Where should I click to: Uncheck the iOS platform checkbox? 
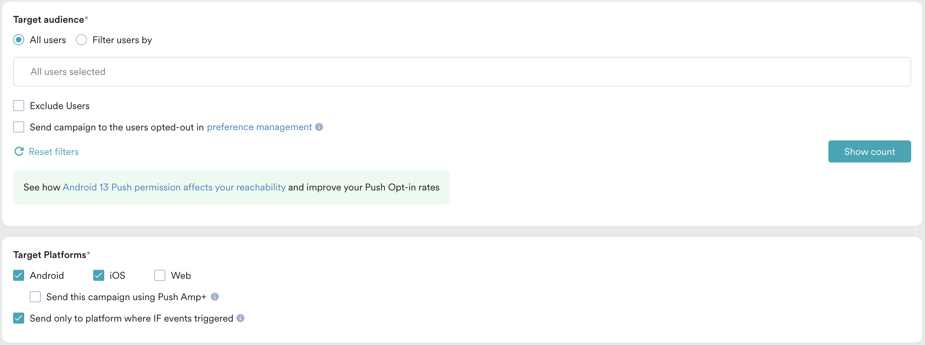[98, 276]
